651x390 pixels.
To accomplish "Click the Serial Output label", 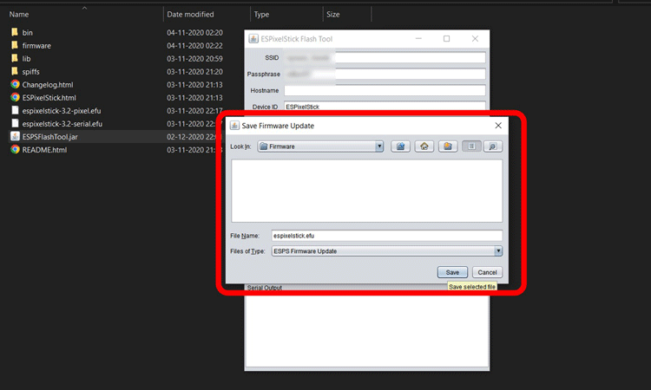I will pyautogui.click(x=265, y=288).
